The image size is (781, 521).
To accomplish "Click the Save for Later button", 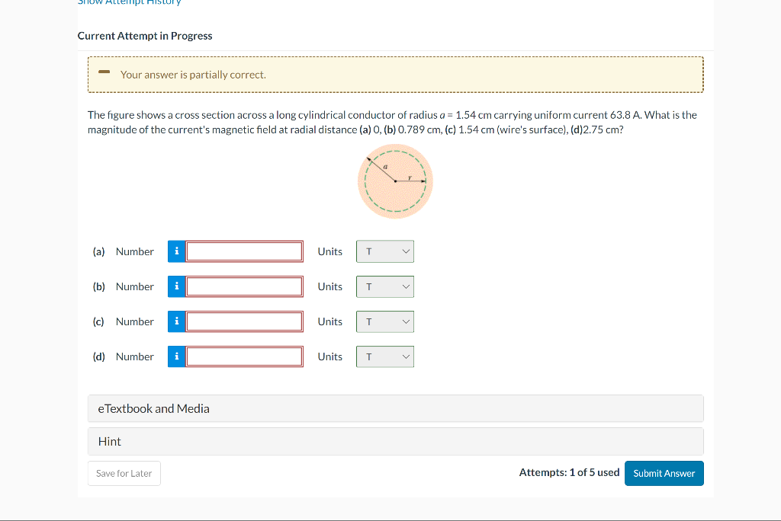I will pyautogui.click(x=124, y=473).
